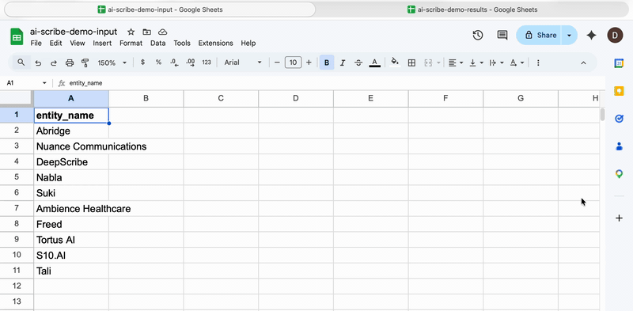633x311 pixels.
Task: Select cell containing Ambience Healthcare
Action: [x=71, y=209]
